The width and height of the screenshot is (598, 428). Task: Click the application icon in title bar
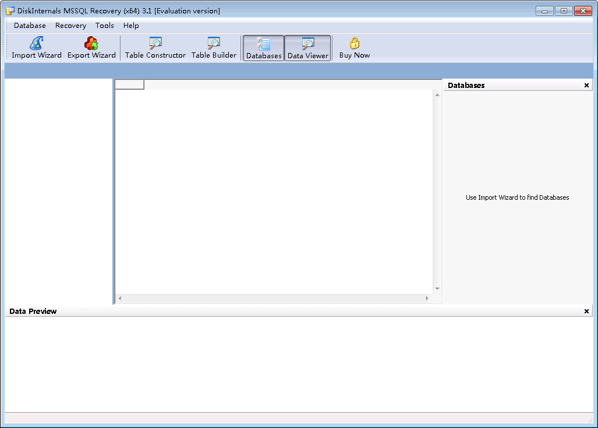point(10,10)
